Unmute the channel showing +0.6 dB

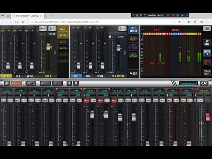click(114, 101)
